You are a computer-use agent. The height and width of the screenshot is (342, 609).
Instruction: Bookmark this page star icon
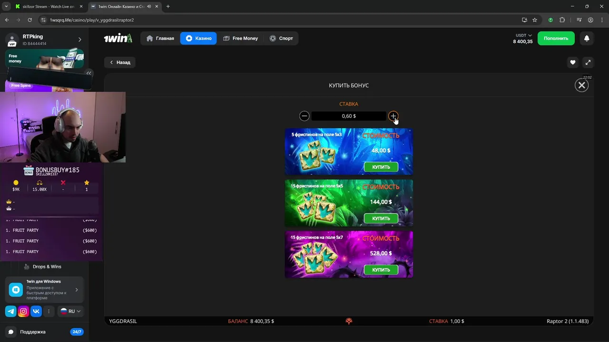pyautogui.click(x=535, y=20)
